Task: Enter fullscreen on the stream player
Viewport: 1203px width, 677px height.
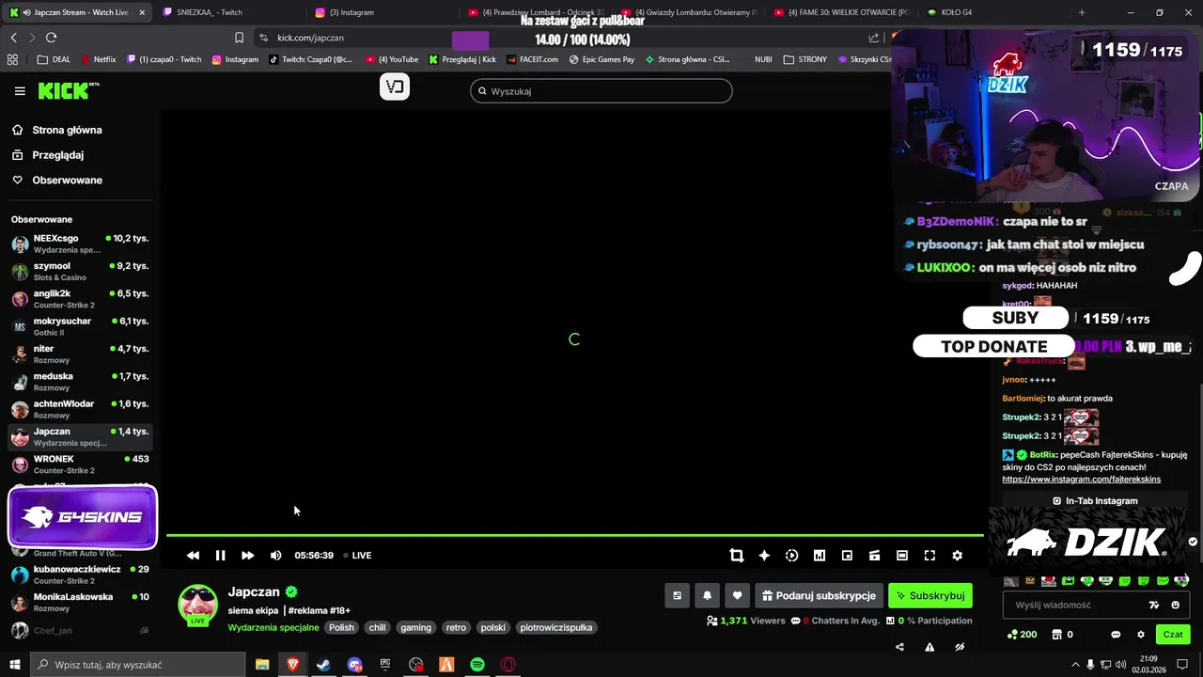Action: tap(930, 556)
